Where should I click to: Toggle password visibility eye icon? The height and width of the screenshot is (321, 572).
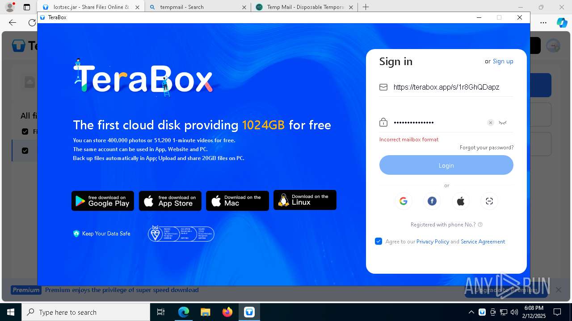point(503,123)
